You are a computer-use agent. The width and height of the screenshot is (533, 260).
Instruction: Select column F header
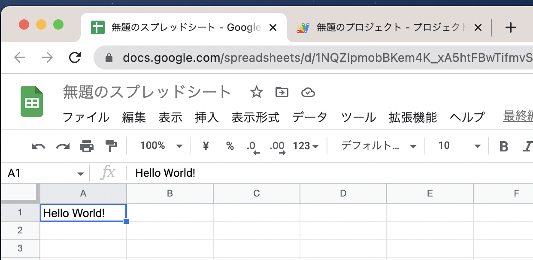503,193
